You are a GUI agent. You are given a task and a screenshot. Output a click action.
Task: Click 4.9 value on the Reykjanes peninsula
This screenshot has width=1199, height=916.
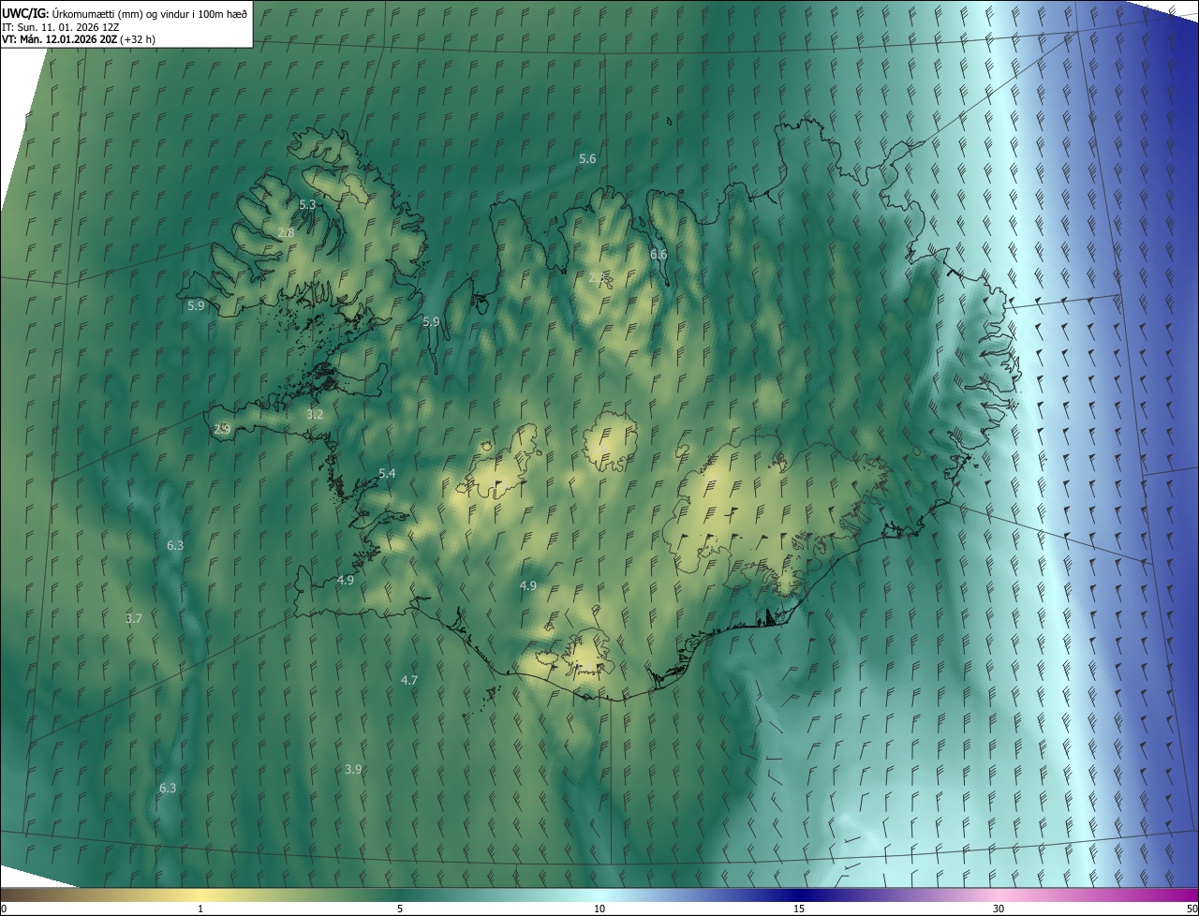coord(346,581)
